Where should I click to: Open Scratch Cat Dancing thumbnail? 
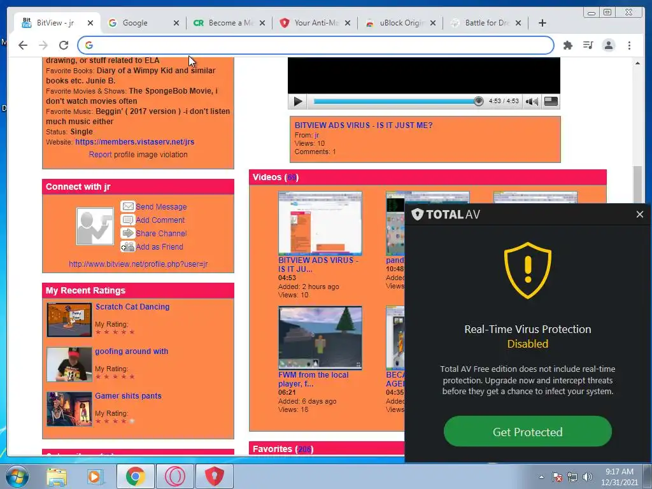pos(69,320)
